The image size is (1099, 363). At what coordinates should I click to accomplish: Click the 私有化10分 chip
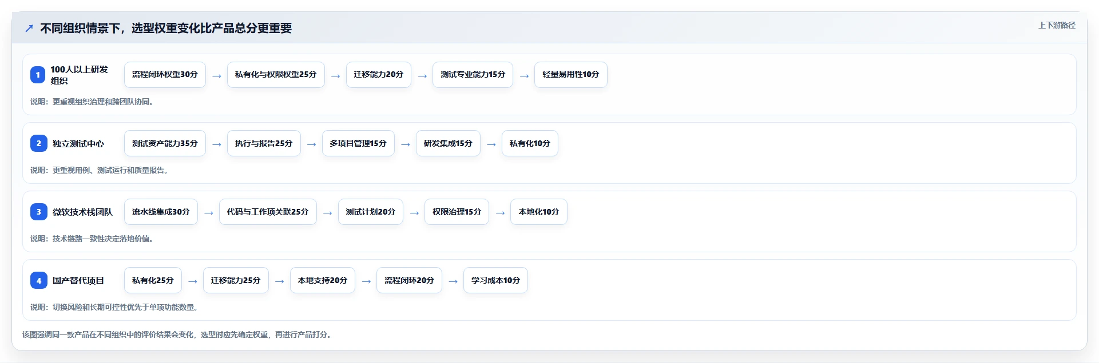tap(530, 143)
